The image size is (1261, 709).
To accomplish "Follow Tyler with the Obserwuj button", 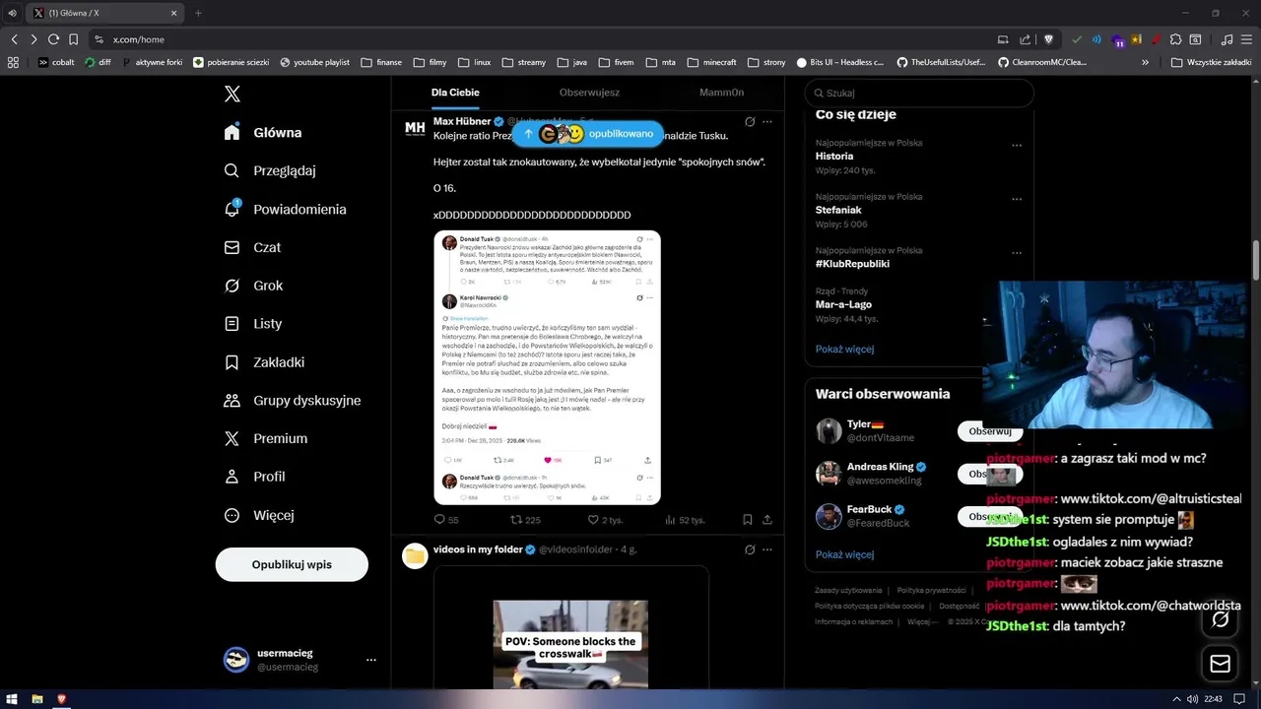I will [990, 431].
